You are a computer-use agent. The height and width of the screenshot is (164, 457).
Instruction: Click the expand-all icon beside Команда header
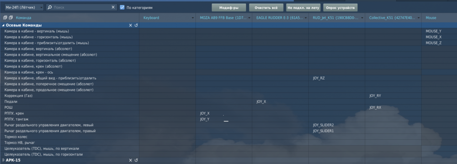click(5, 18)
